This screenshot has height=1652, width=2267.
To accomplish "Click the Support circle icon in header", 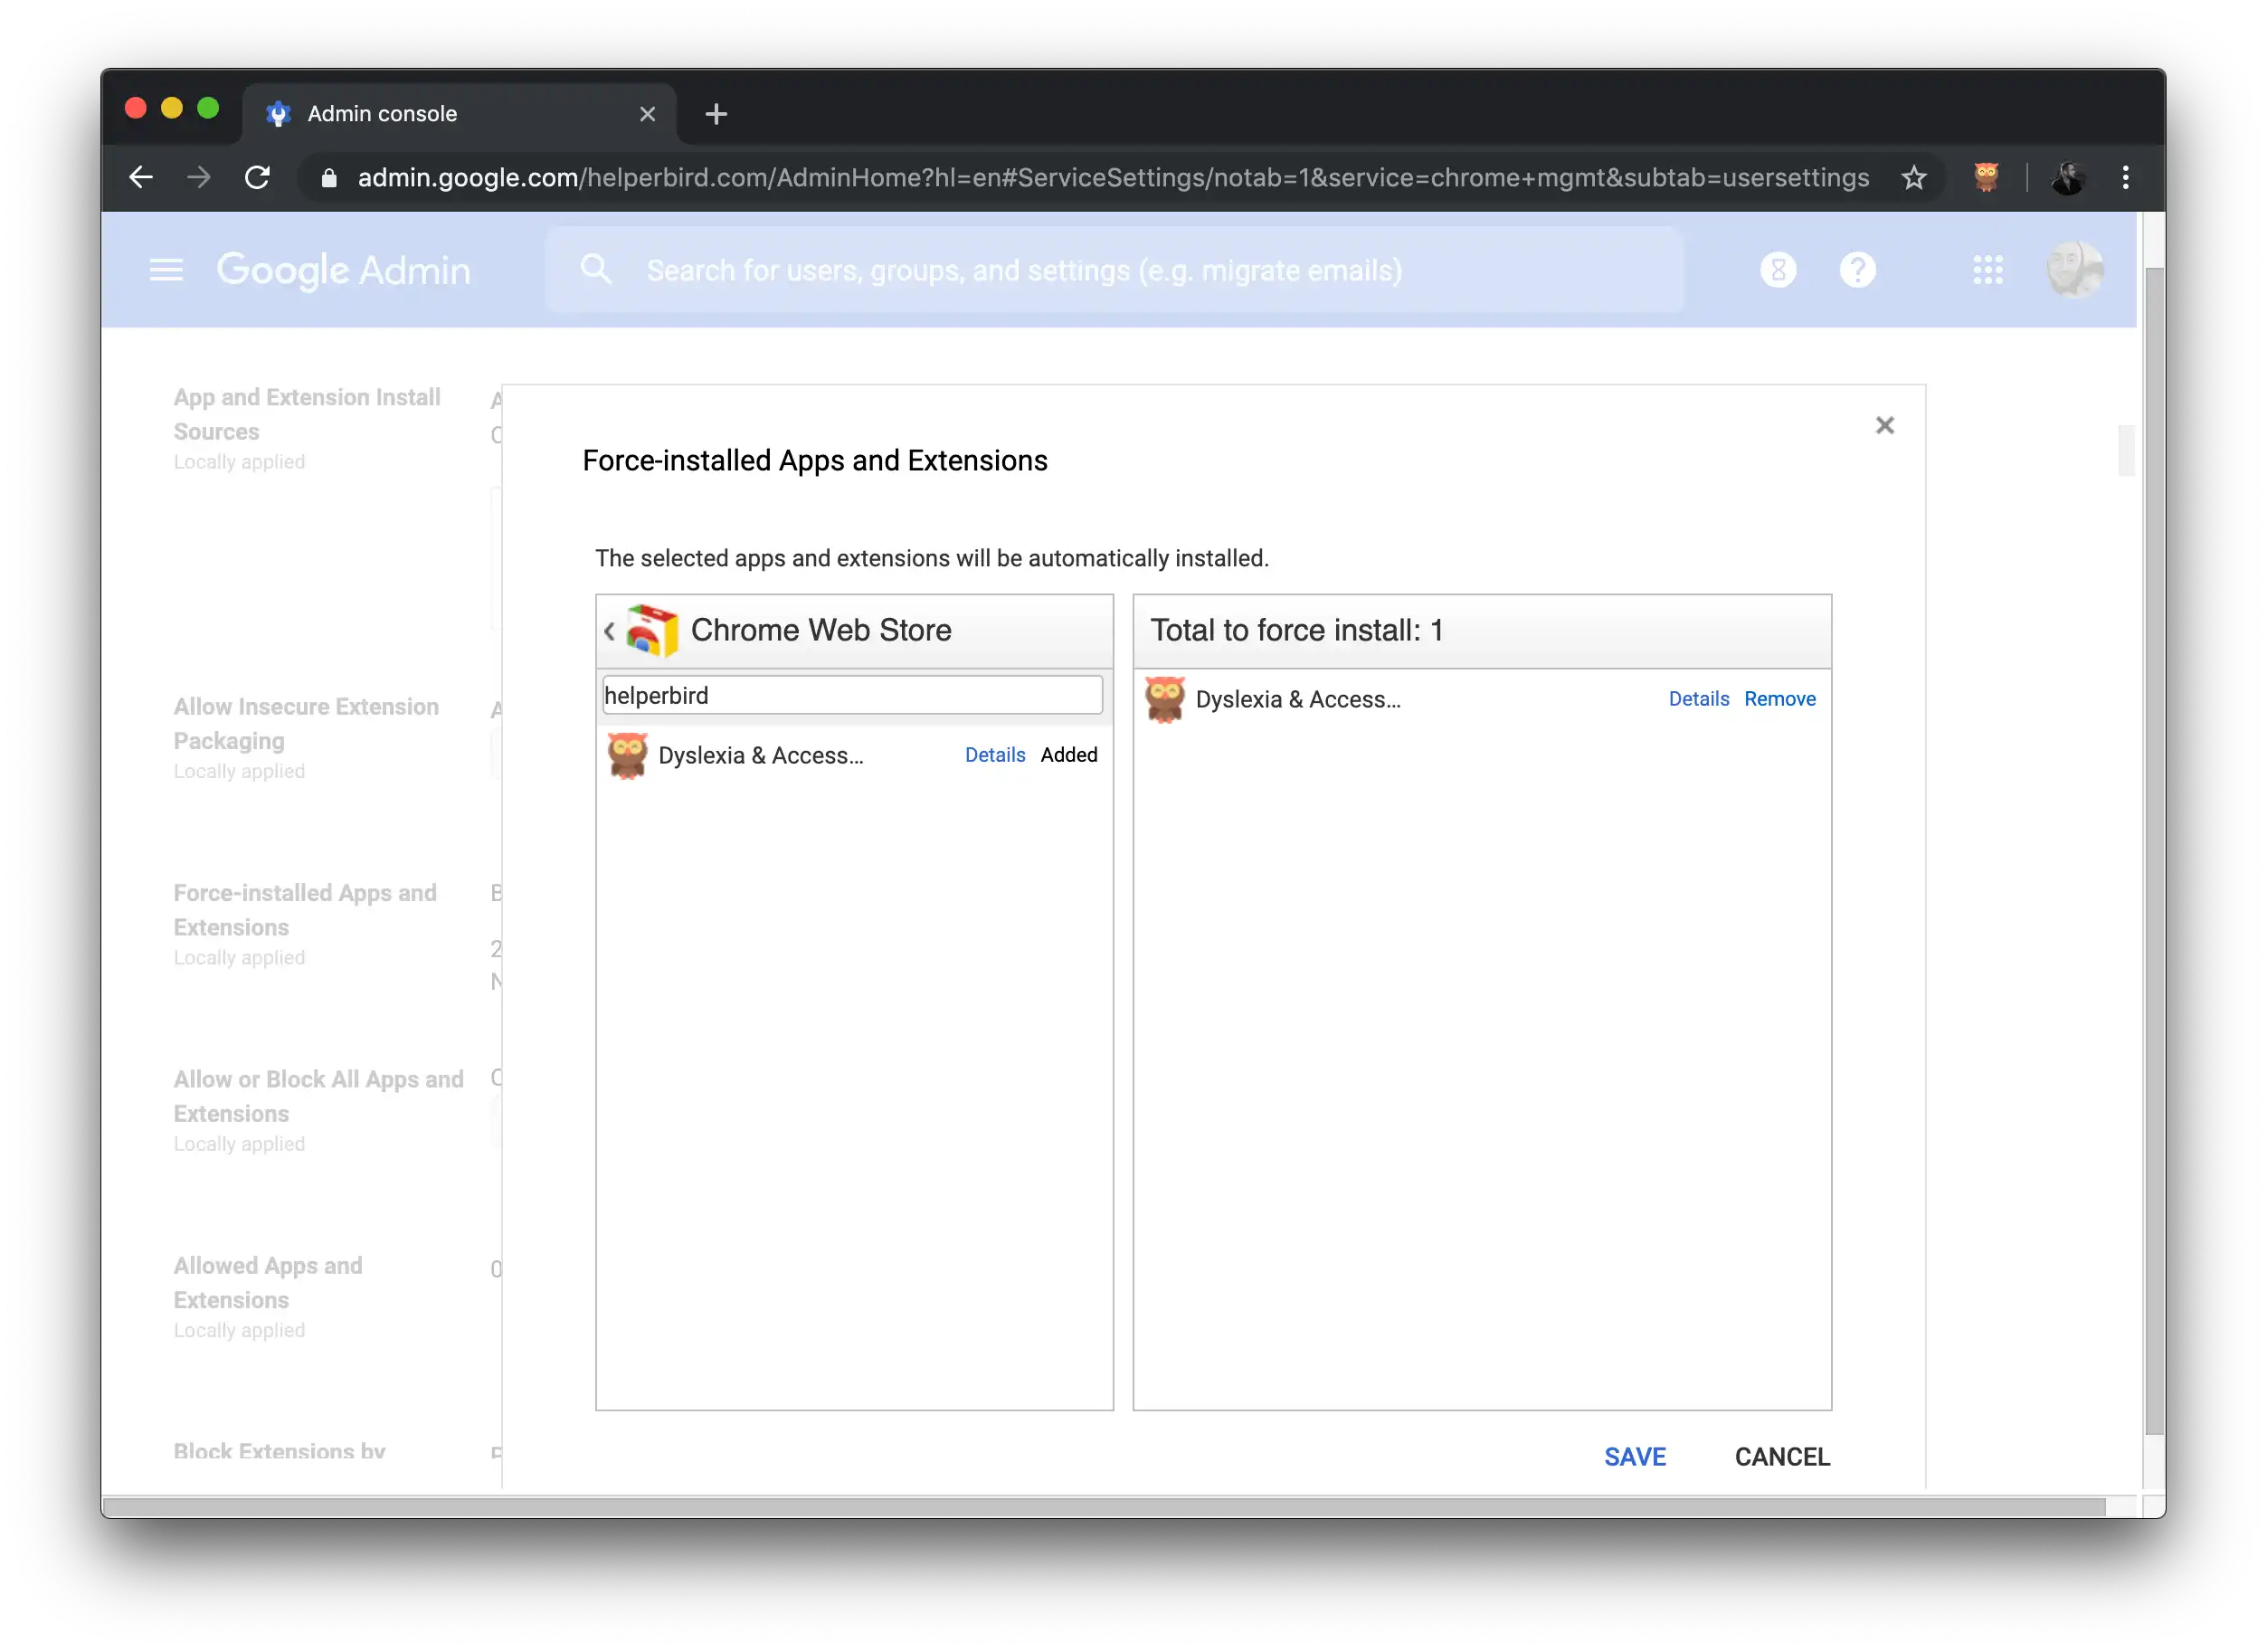I will pos(1859,270).
